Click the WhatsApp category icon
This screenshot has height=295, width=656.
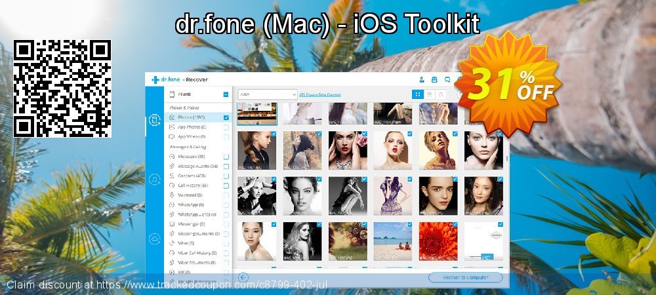click(x=171, y=205)
